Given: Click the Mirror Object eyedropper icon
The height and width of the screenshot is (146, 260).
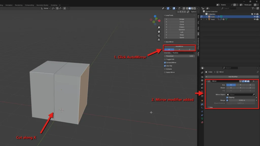Looking at the screenshot, I should [254, 95].
